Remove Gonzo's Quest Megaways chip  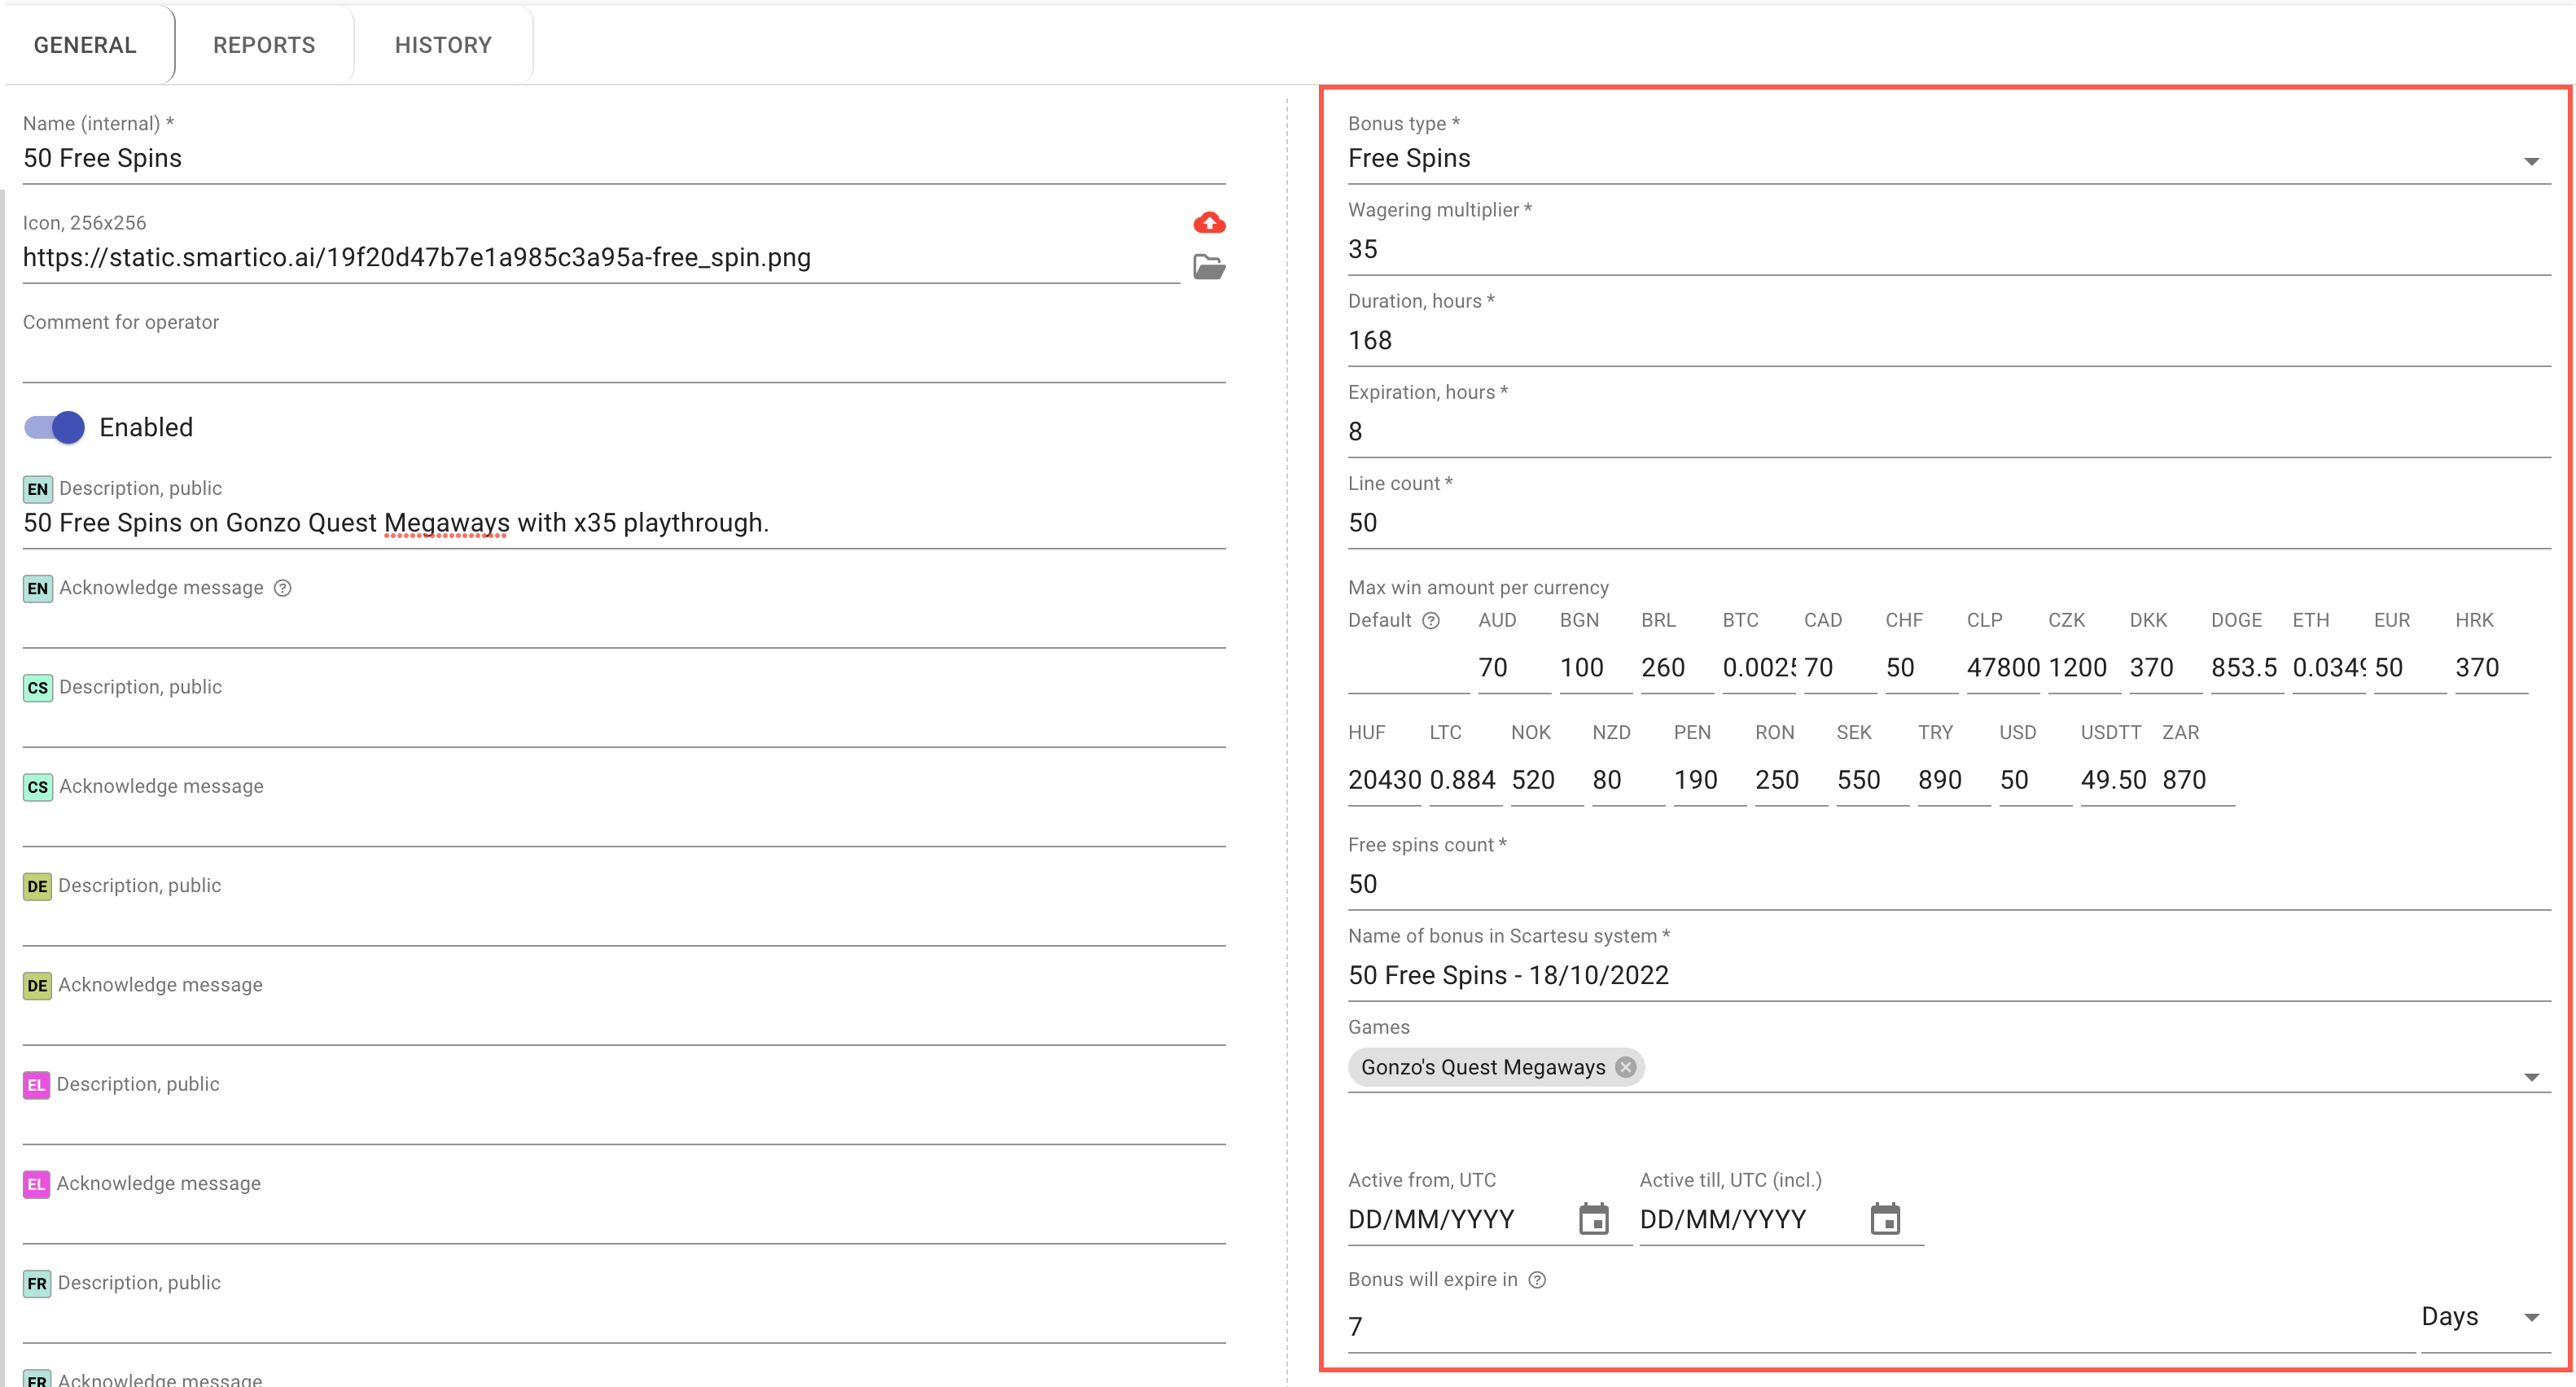click(x=1626, y=1067)
